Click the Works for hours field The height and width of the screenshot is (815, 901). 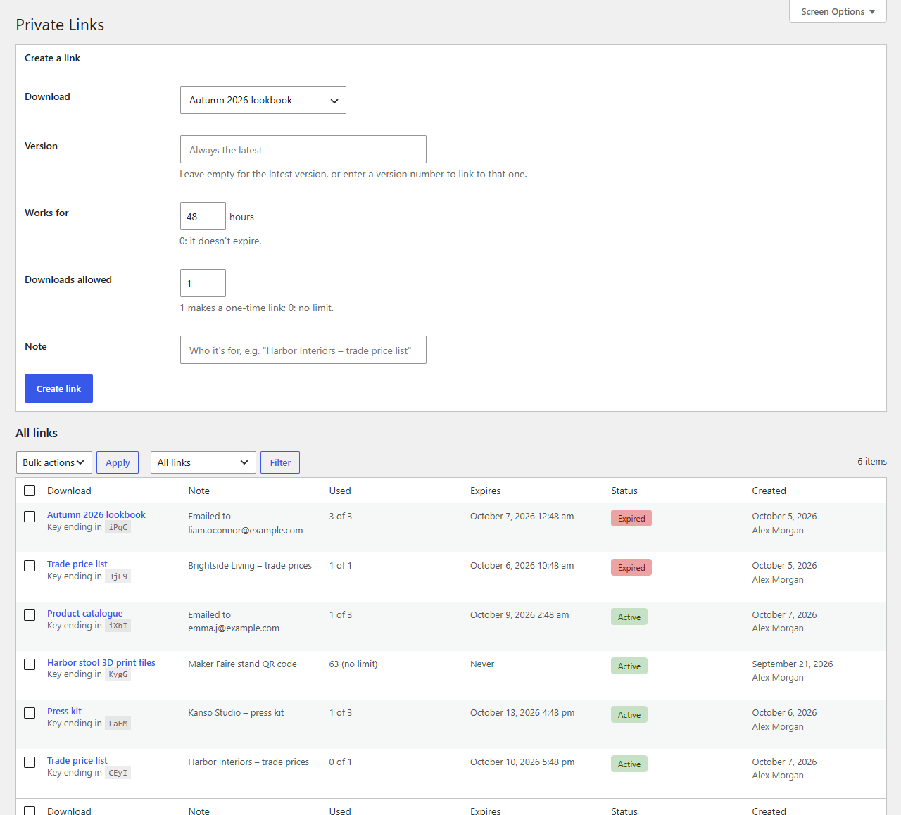click(203, 216)
